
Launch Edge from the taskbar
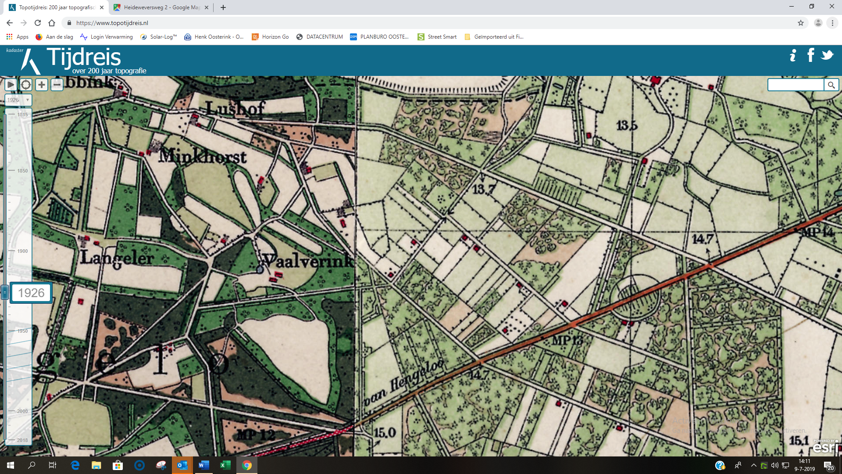(75, 465)
